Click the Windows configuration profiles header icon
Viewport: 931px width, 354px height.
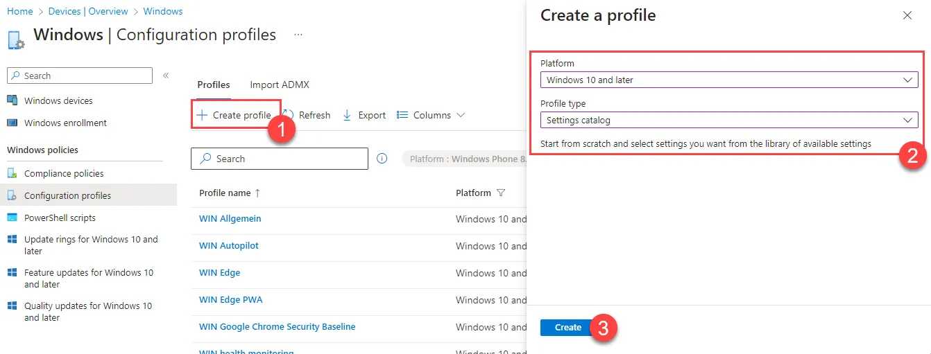tap(16, 39)
